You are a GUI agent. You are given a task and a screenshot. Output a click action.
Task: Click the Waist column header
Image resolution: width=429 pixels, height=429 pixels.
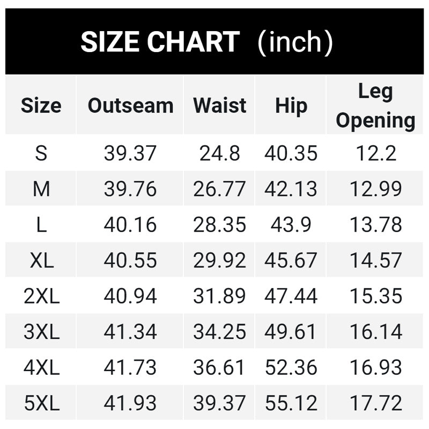pyautogui.click(x=219, y=105)
